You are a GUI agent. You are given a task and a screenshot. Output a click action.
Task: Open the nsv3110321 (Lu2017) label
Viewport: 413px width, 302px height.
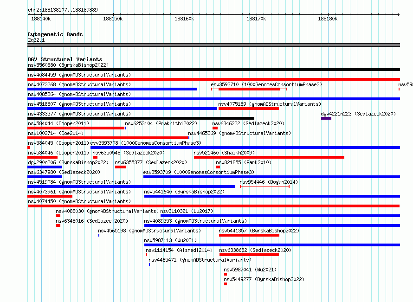(187, 211)
